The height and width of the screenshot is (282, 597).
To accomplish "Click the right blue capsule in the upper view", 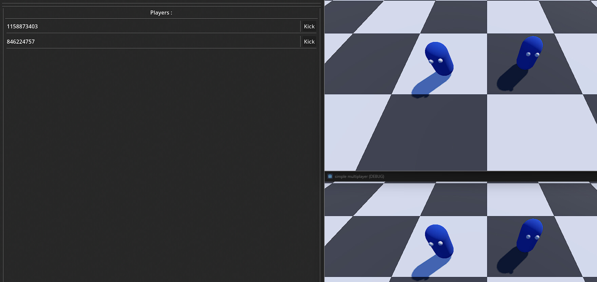I will [x=529, y=53].
